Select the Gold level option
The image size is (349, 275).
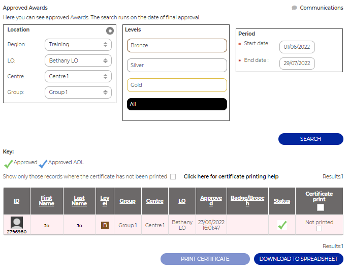177,85
